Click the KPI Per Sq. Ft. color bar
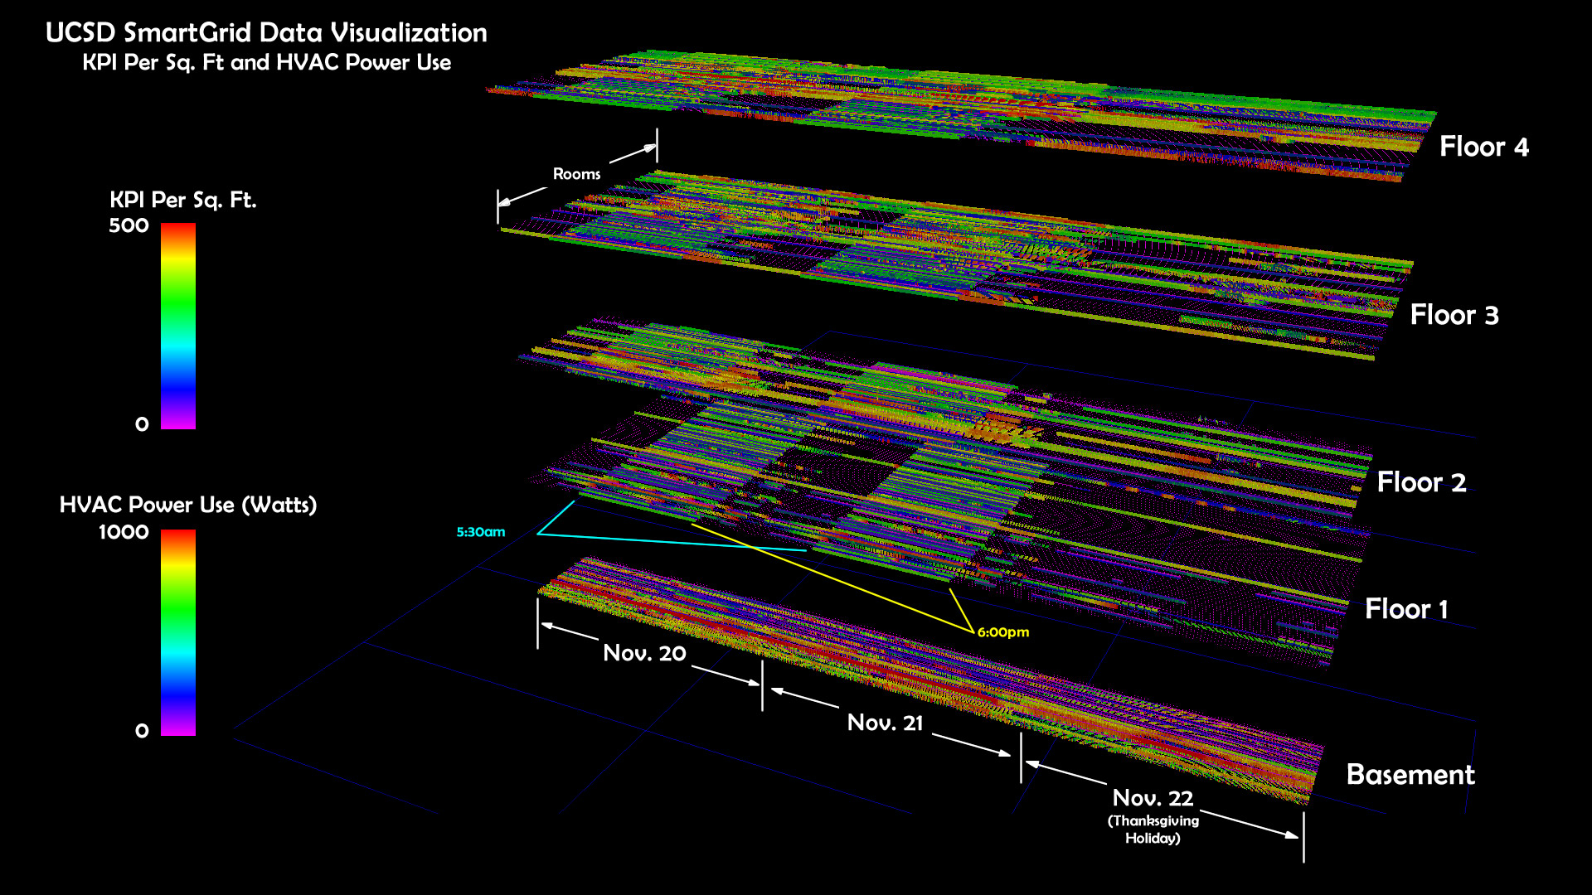Image resolution: width=1592 pixels, height=895 pixels. tap(178, 326)
